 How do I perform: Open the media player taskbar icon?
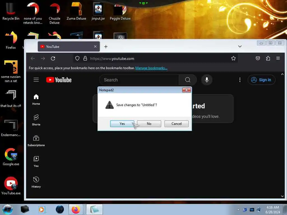point(42,209)
